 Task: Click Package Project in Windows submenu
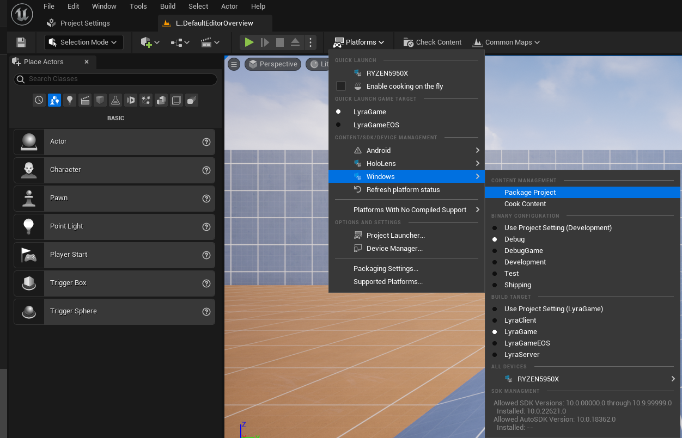(x=582, y=192)
